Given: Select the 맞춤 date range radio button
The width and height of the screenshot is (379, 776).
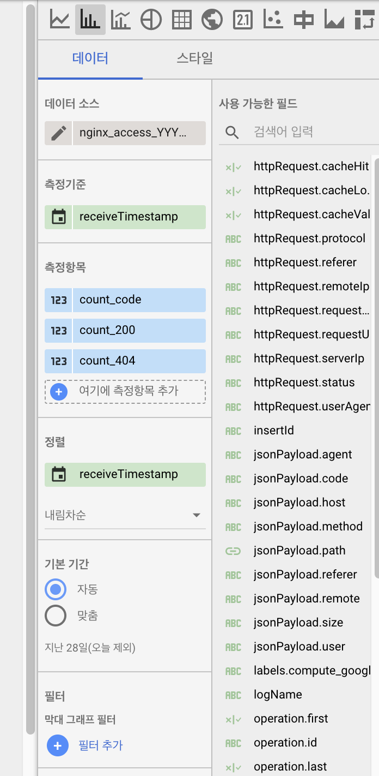Looking at the screenshot, I should coord(56,616).
